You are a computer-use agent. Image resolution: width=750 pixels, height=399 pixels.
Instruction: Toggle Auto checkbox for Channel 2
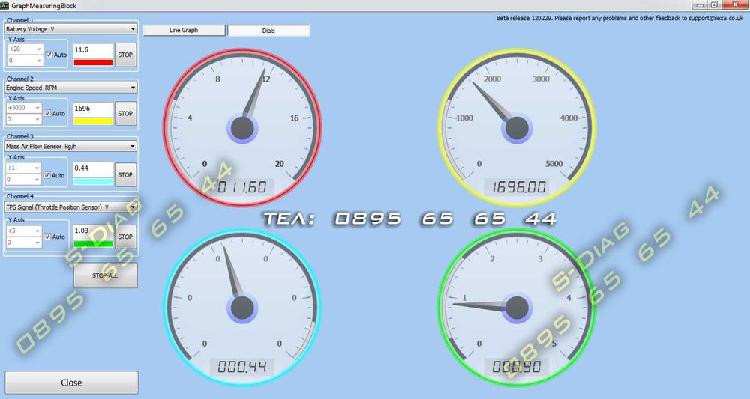point(47,114)
